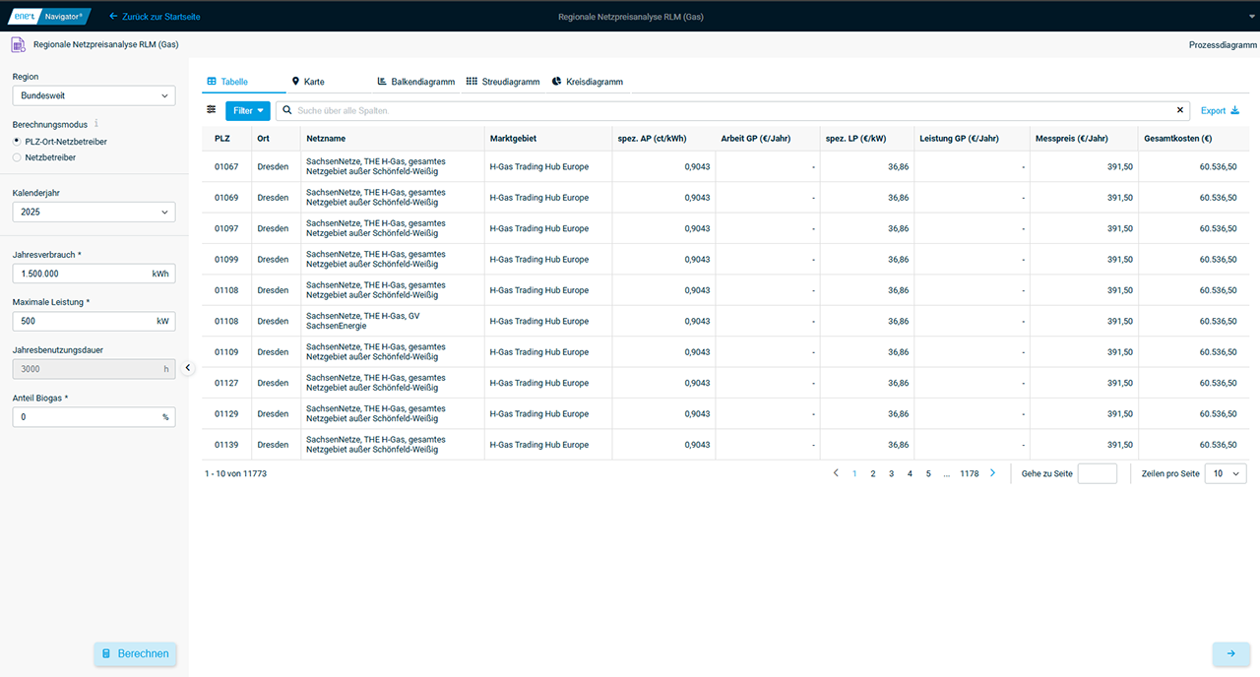The image size is (1260, 677).
Task: Collapse the left sidebar panel arrow
Action: pyautogui.click(x=188, y=368)
